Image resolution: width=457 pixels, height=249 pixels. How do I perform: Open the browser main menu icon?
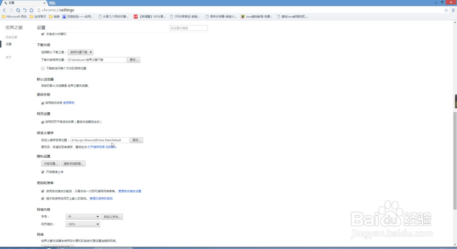(453, 10)
